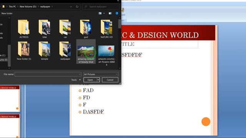Click the file list scroll down arrow
246x138 pixels.
pos(120,68)
